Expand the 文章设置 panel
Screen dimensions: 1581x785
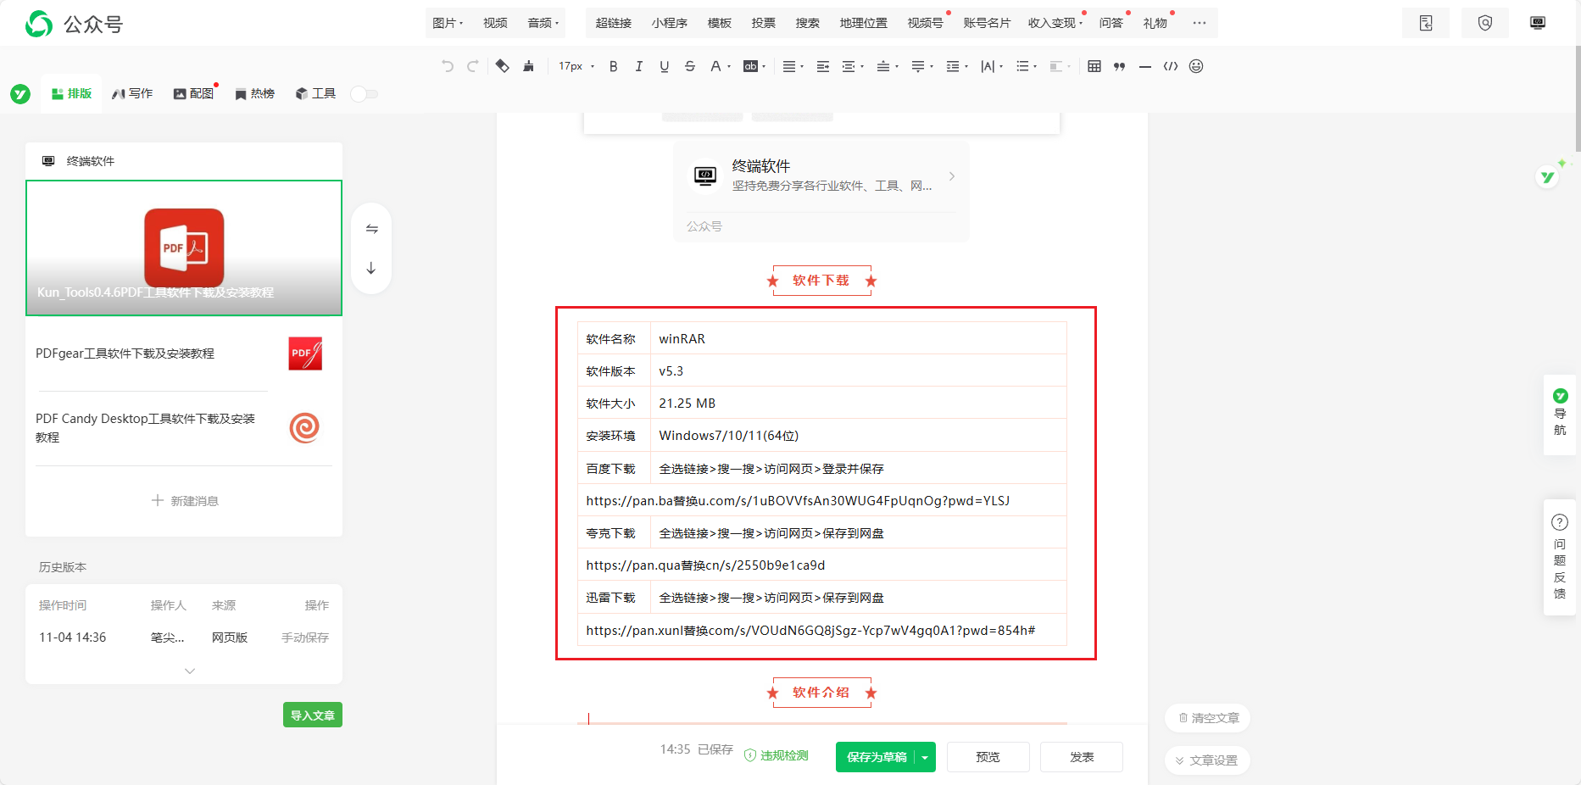click(1207, 760)
